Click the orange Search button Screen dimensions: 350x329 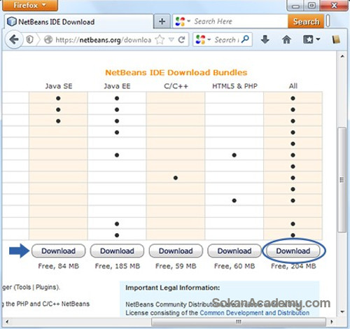point(306,22)
